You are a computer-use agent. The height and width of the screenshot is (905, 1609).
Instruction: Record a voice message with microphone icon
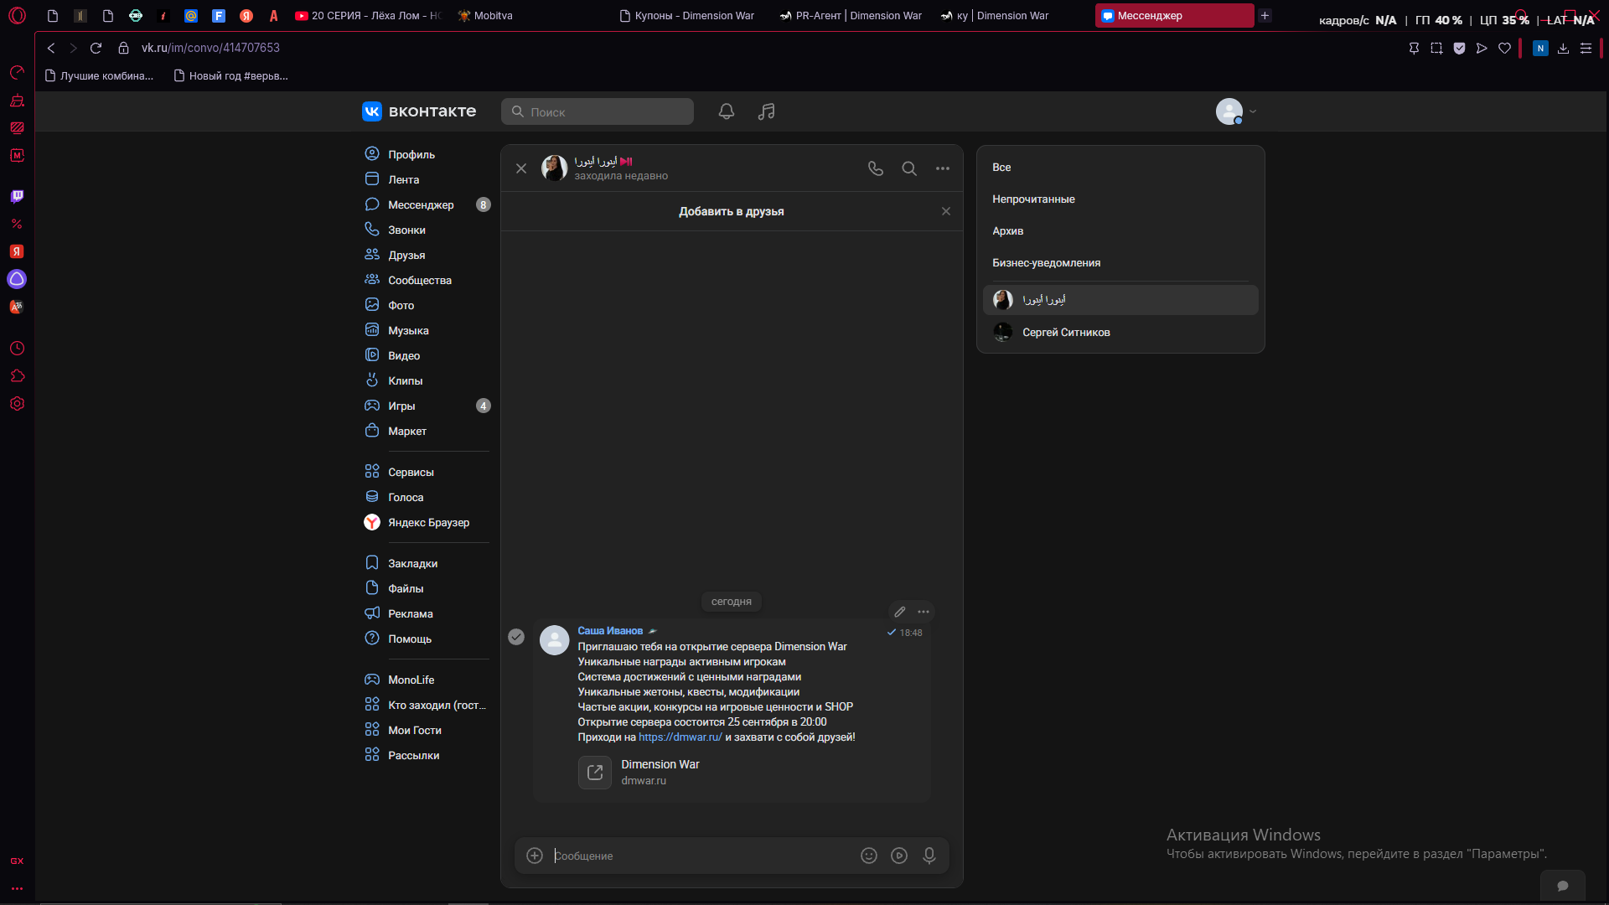(929, 856)
